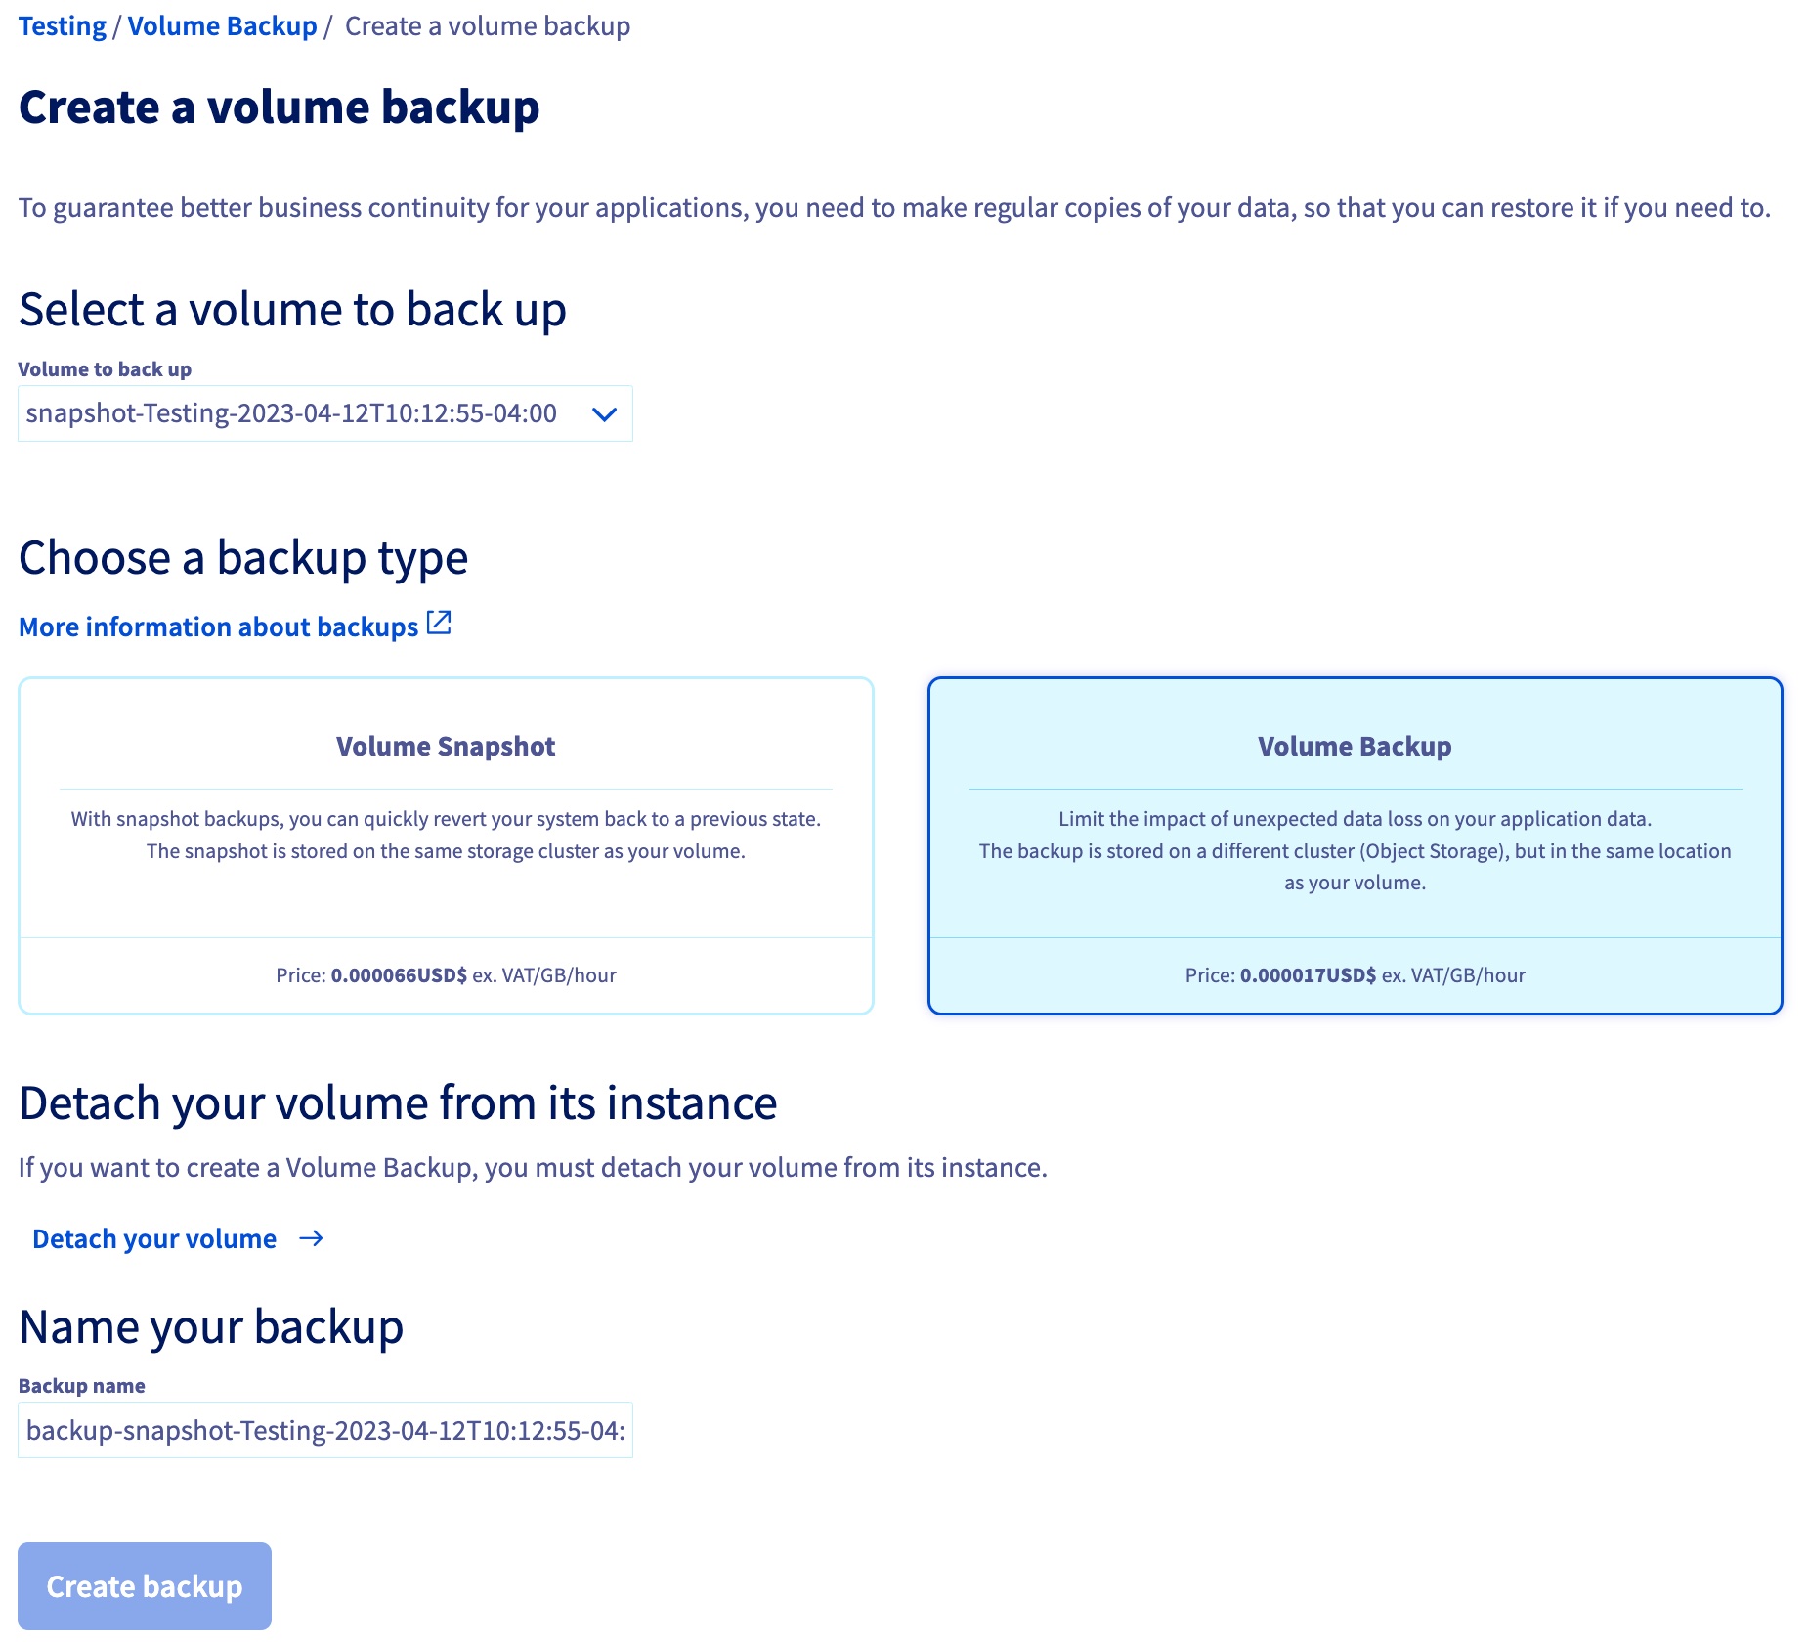Follow the Detach your volume link
The height and width of the screenshot is (1642, 1808).
pos(151,1238)
